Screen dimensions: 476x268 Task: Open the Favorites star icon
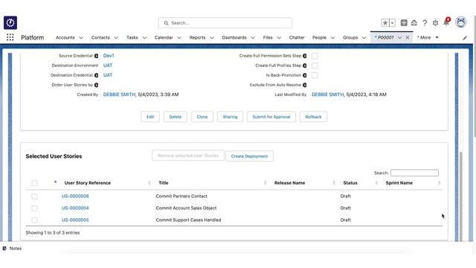tap(385, 23)
